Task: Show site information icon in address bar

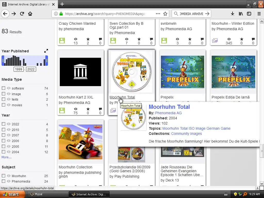Action: point(56,14)
